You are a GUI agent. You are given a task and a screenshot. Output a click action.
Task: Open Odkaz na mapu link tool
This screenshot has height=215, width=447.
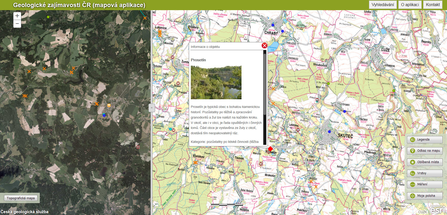(x=425, y=151)
